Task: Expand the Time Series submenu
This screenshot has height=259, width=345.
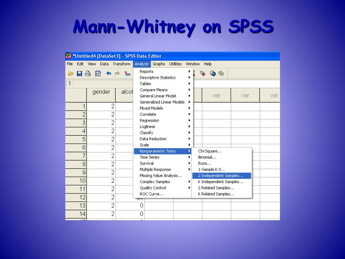Action: pyautogui.click(x=163, y=157)
